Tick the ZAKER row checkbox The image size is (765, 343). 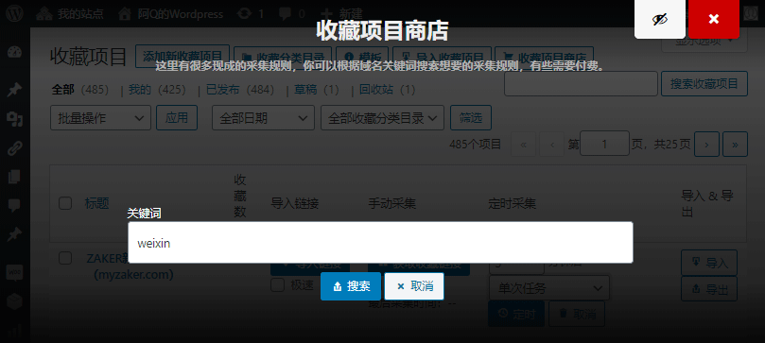click(x=65, y=258)
